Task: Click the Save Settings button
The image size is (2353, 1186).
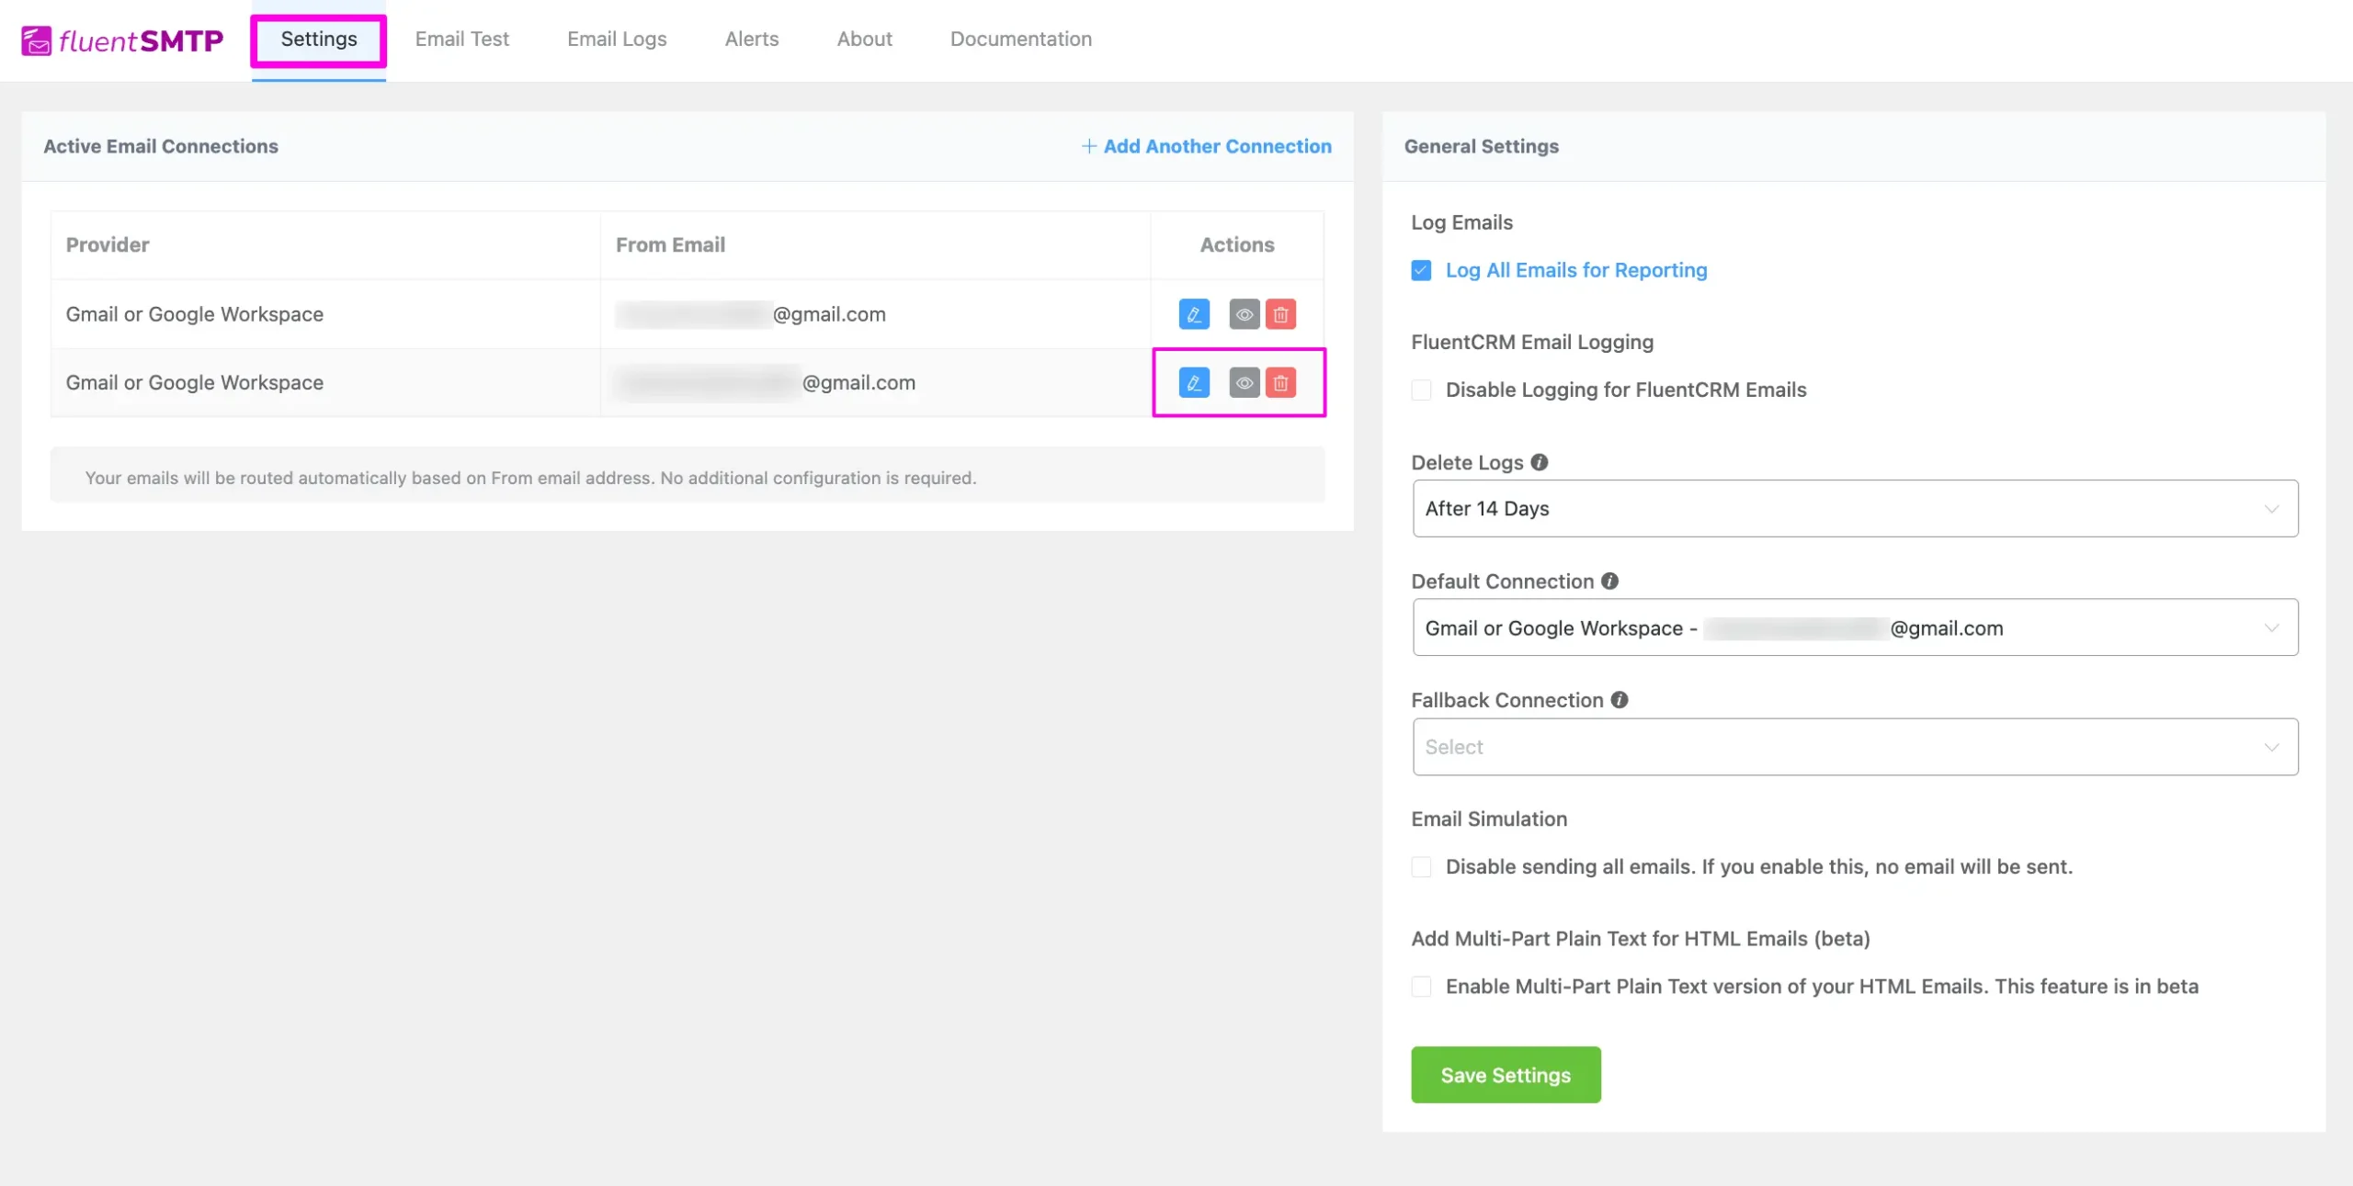Action: (x=1506, y=1075)
